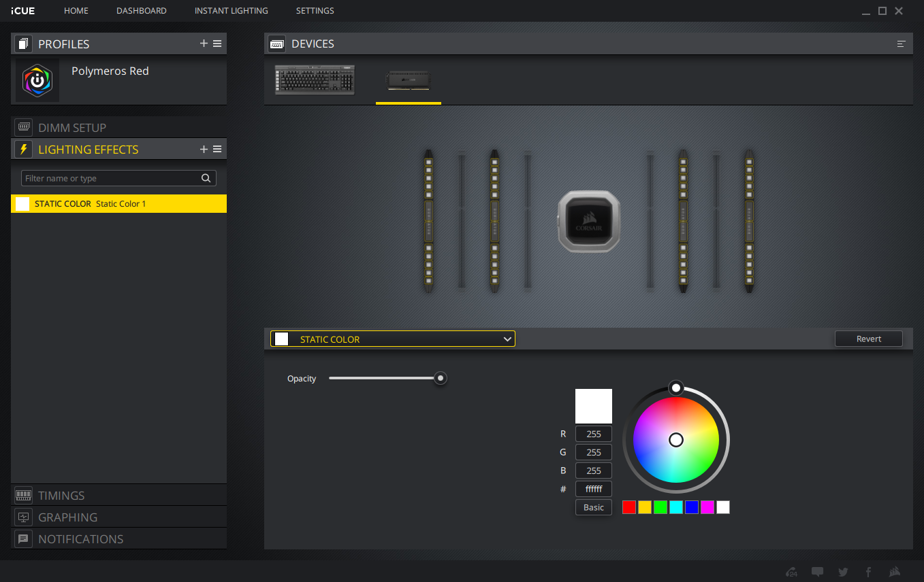Viewport: 924px width, 582px height.
Task: Open the Dashboard menu
Action: (141, 11)
